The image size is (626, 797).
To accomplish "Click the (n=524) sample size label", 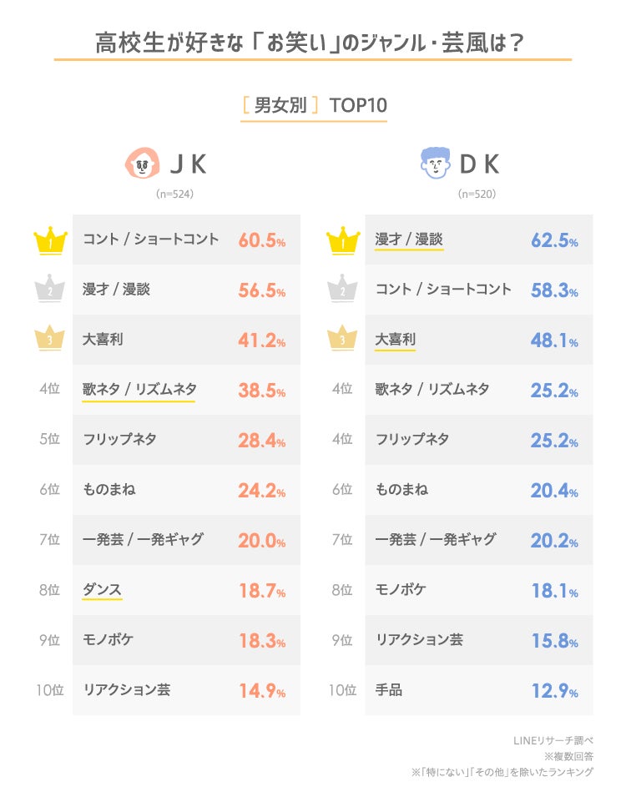I will [x=175, y=194].
